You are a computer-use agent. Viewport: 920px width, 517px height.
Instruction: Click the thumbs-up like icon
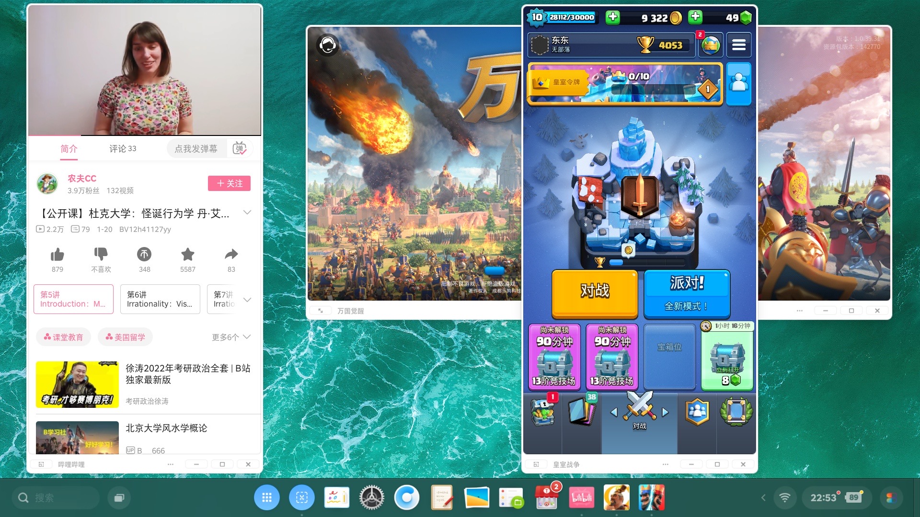57,255
